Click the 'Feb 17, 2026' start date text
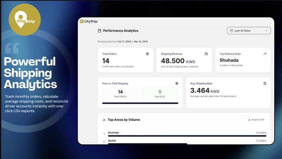The image size is (282, 159). [x=124, y=41]
